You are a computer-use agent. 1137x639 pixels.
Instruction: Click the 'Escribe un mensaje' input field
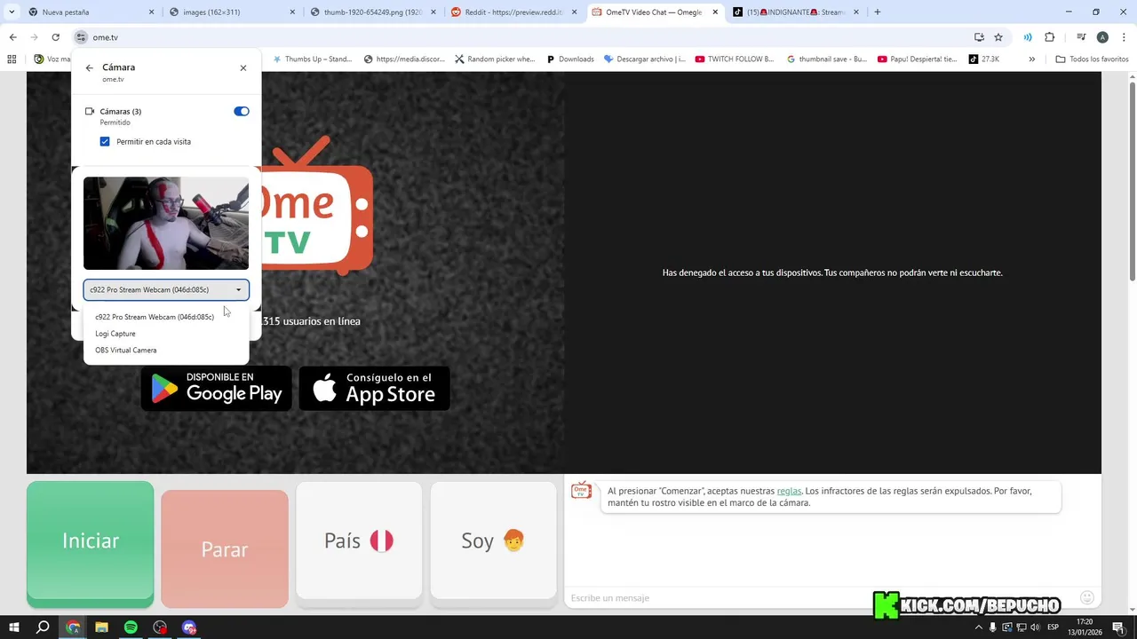pyautogui.click(x=822, y=597)
